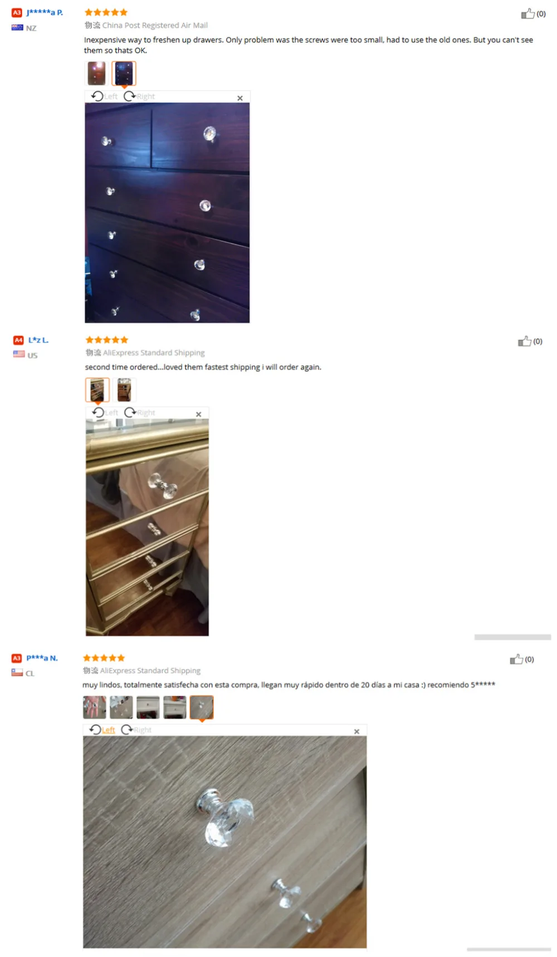Open reviewer profile L*z L.
The image size is (557, 957).
[38, 339]
